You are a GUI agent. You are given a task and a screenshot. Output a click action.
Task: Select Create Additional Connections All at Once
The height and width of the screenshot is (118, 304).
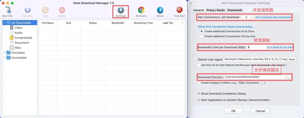click(202, 31)
